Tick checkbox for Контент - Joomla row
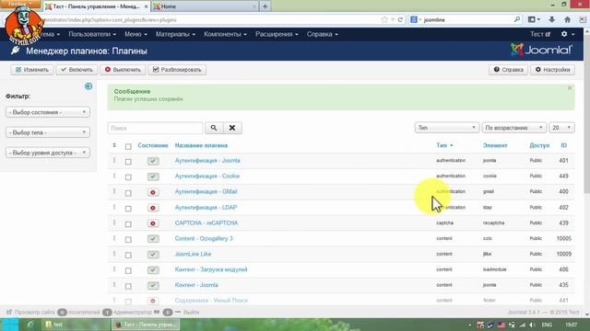The width and height of the screenshot is (590, 331). pos(128,286)
